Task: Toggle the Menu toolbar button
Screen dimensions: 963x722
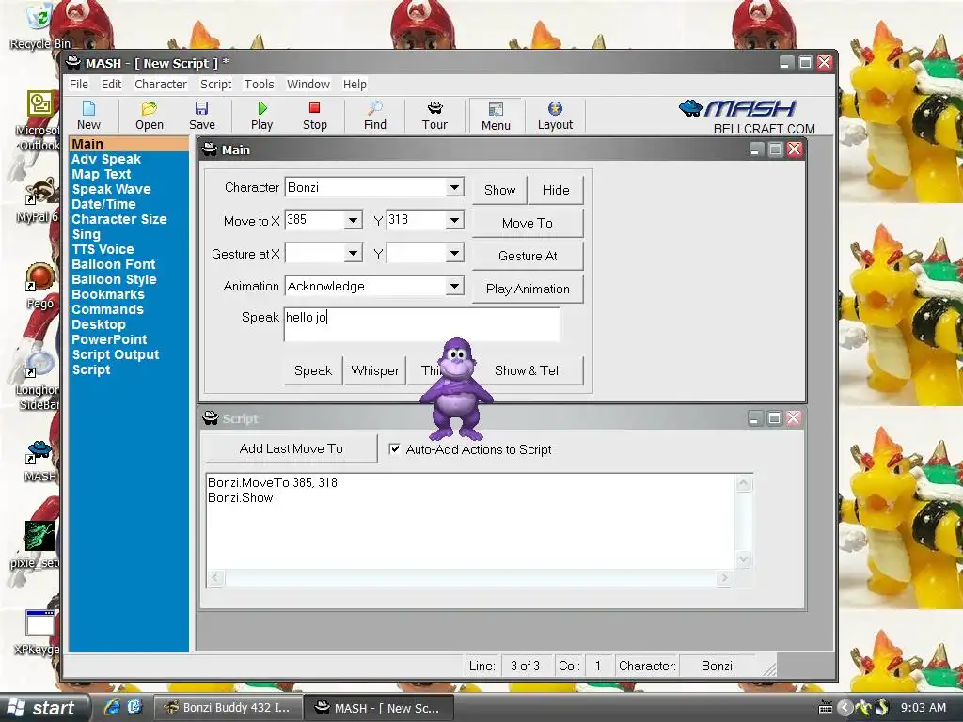Action: 496,116
